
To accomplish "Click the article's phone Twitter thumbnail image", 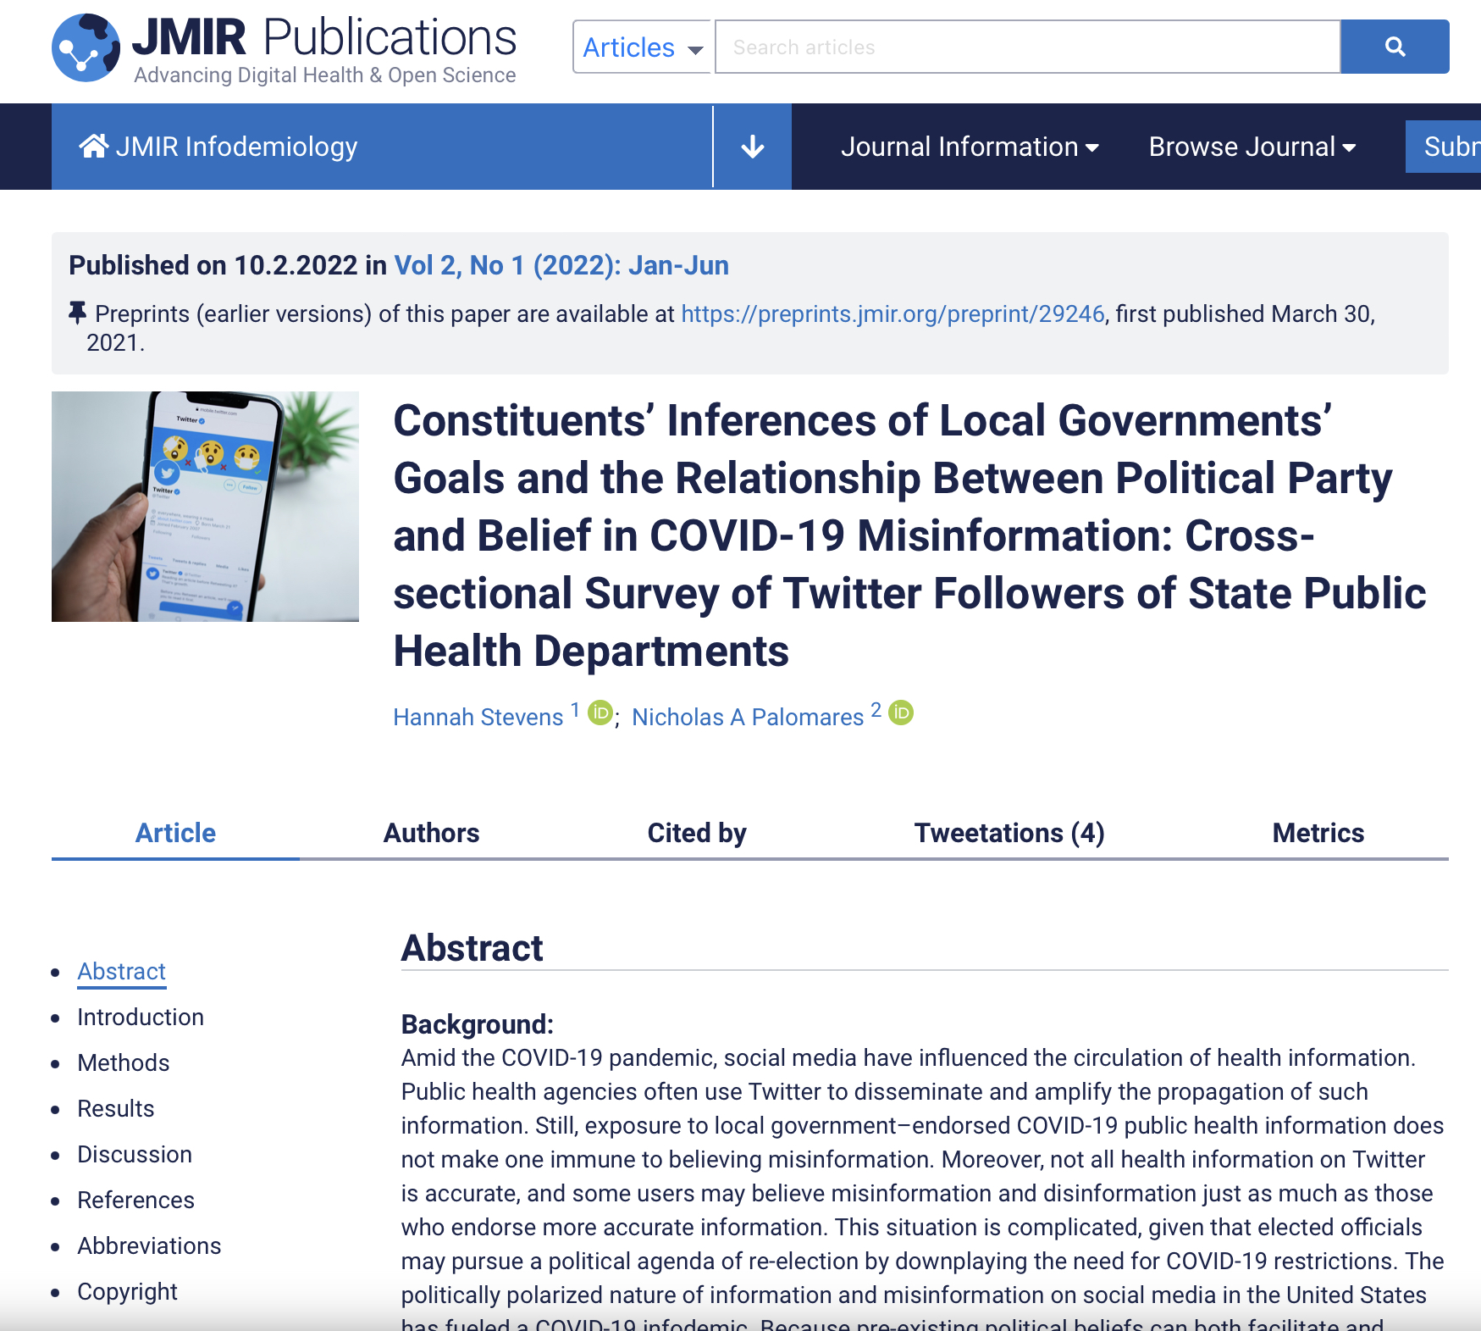I will [205, 507].
